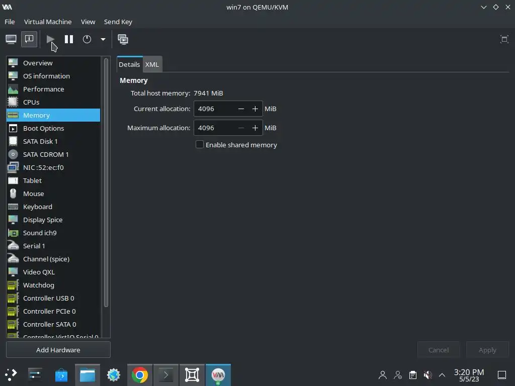Select Controller SATA 0

tap(53, 324)
